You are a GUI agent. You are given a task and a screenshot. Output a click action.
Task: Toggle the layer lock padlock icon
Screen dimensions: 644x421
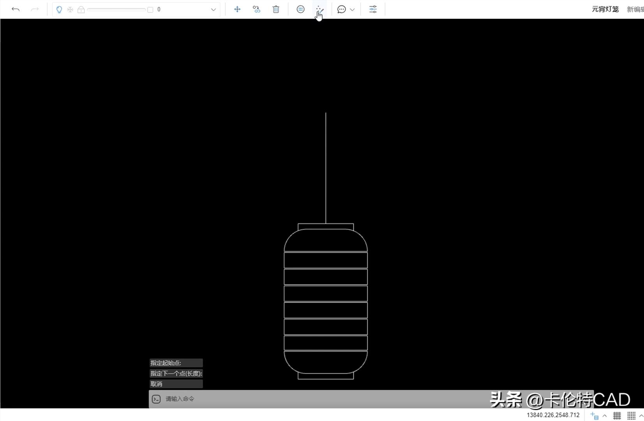coord(81,9)
